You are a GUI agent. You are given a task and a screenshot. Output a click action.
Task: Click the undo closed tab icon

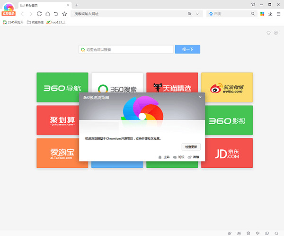(56, 14)
